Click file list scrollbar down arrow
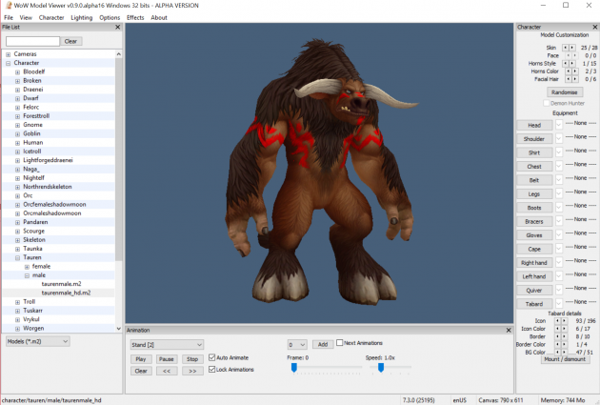This screenshot has width=600, height=405. point(119,329)
